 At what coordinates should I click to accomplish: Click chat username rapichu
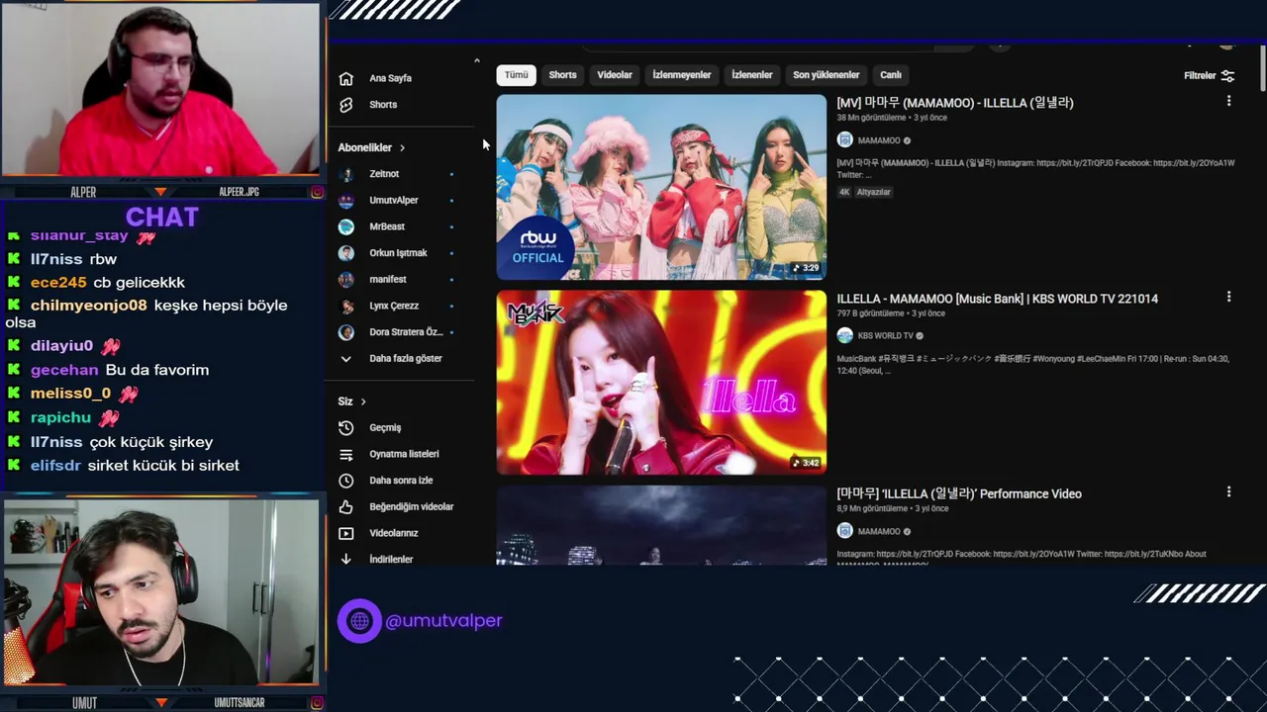point(60,418)
